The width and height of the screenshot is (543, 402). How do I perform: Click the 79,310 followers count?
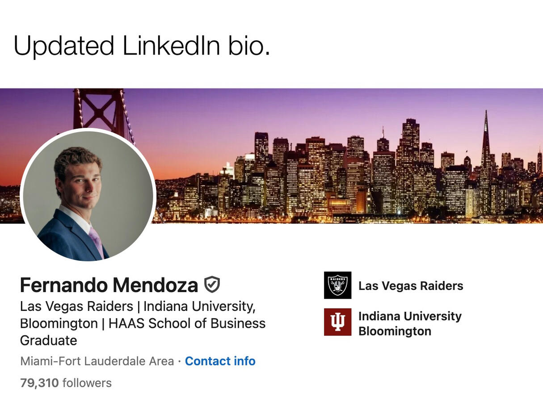pyautogui.click(x=39, y=383)
